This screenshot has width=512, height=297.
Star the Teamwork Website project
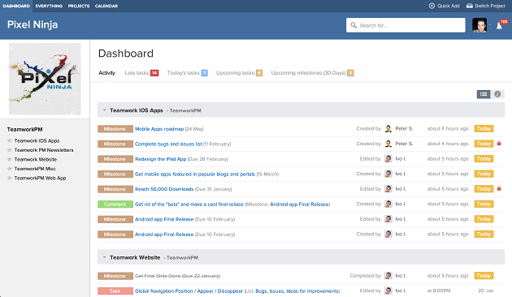tap(10, 159)
